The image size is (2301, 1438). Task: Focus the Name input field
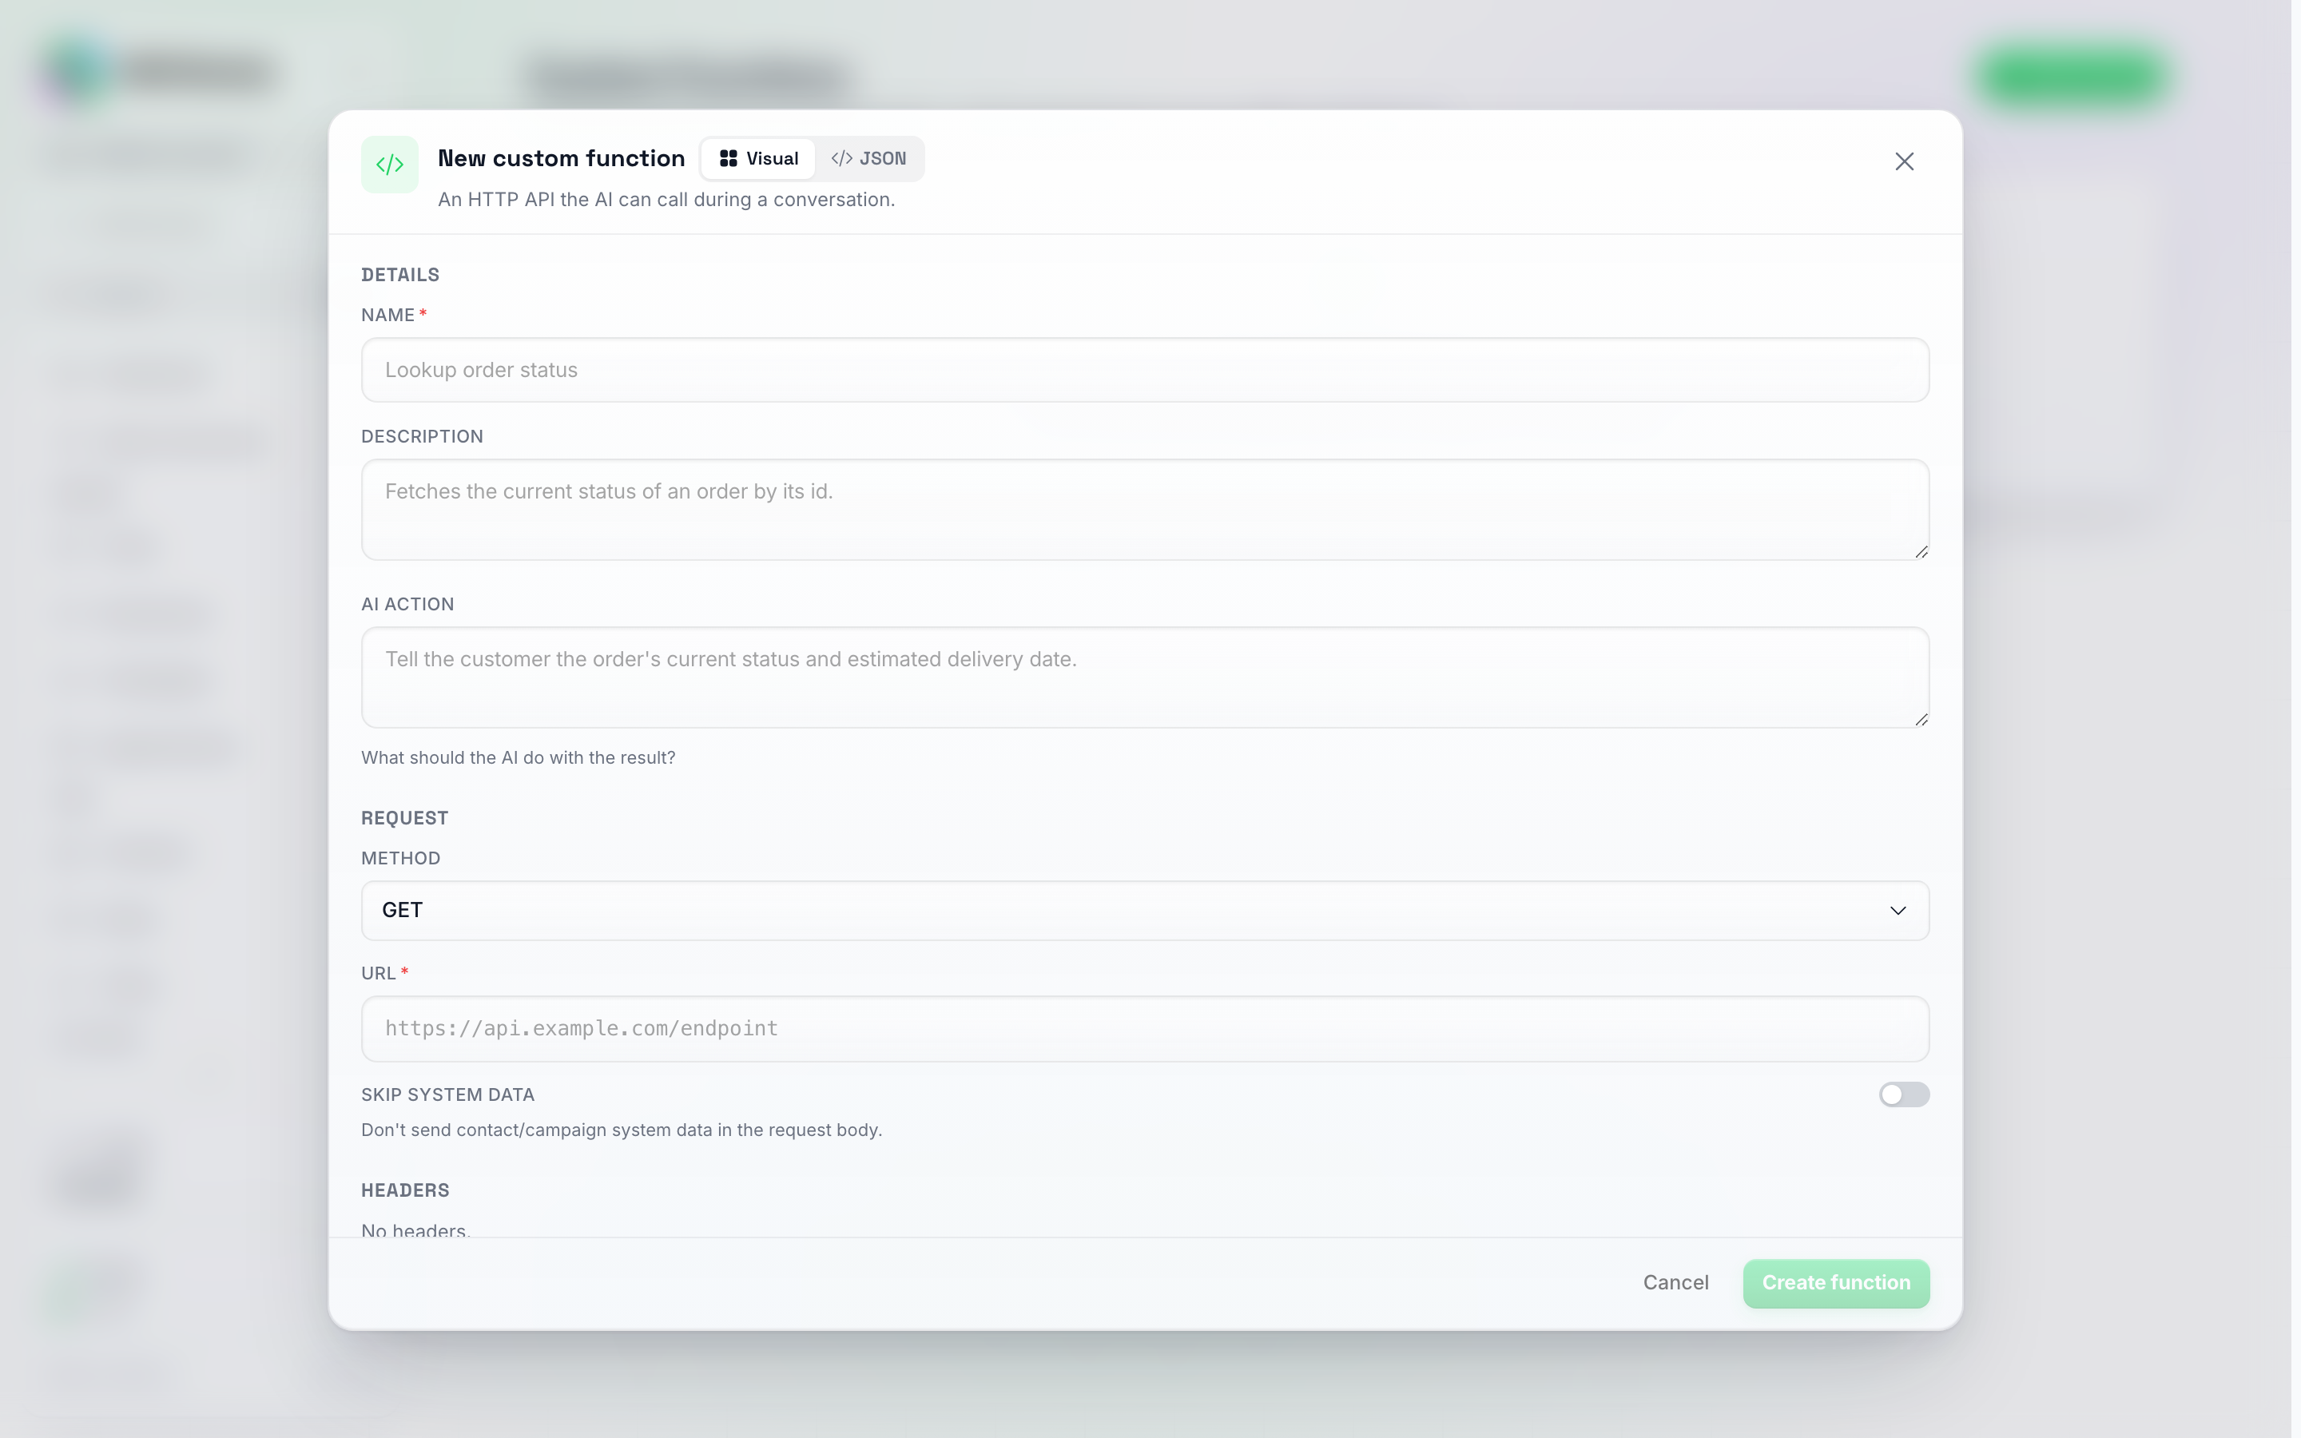[1145, 370]
